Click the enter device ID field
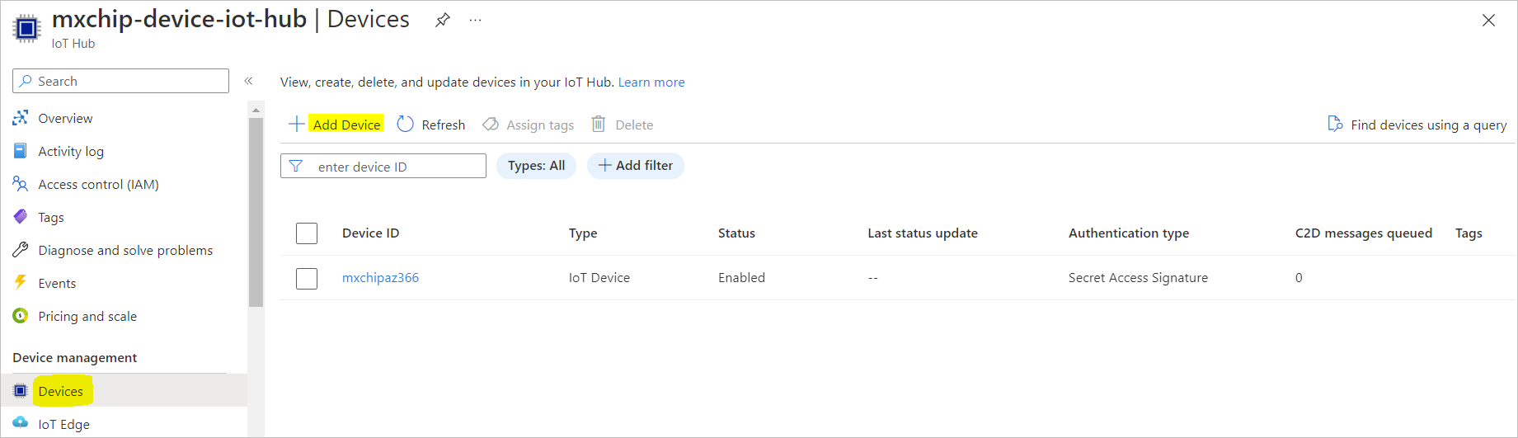Screen dimensions: 1518x438 (x=383, y=166)
